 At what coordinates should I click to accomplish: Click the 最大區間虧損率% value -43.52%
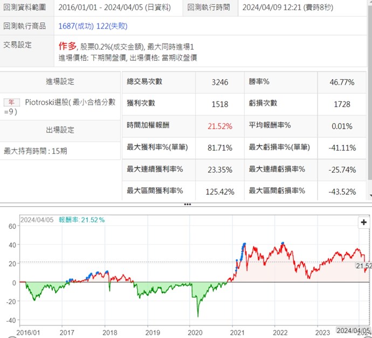point(342,191)
